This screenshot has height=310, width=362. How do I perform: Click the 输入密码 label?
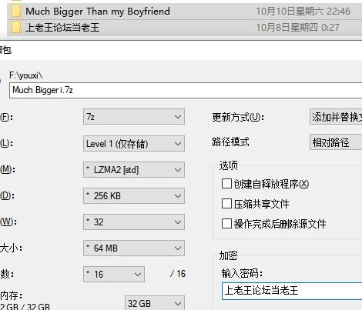[242, 273]
